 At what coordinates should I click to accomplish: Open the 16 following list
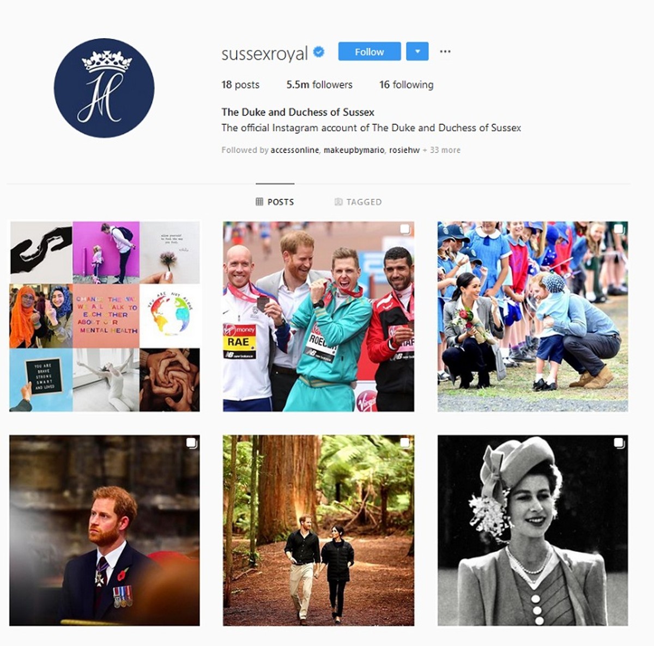(x=407, y=84)
